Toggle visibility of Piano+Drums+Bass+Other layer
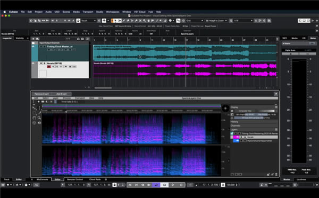 point(241,141)
